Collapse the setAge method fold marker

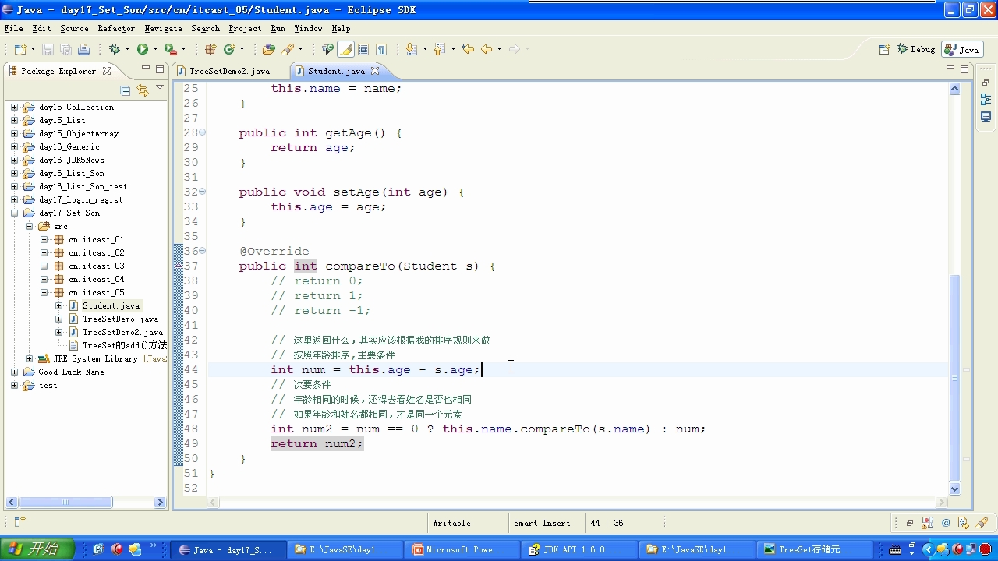[x=203, y=192]
